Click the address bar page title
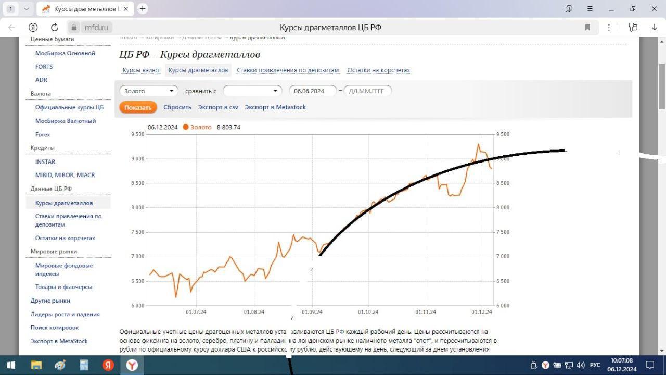This screenshot has height=375, width=666. coord(330,28)
